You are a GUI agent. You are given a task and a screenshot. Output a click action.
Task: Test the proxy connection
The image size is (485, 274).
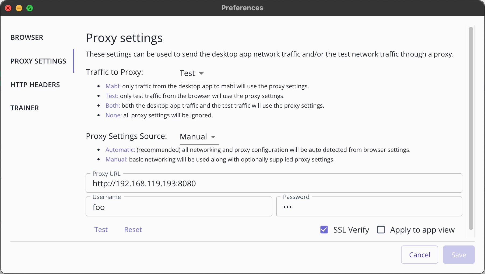click(101, 230)
